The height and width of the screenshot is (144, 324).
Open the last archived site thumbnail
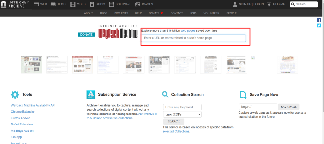pos(288,64)
